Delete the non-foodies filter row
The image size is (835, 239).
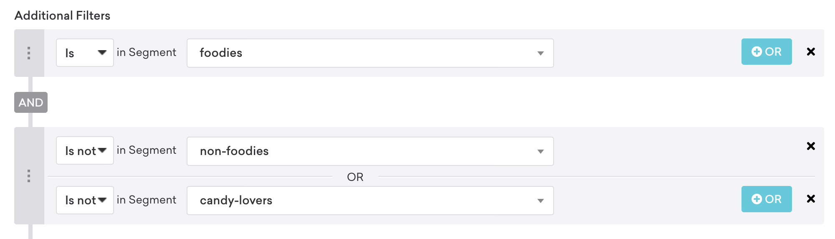tap(811, 146)
